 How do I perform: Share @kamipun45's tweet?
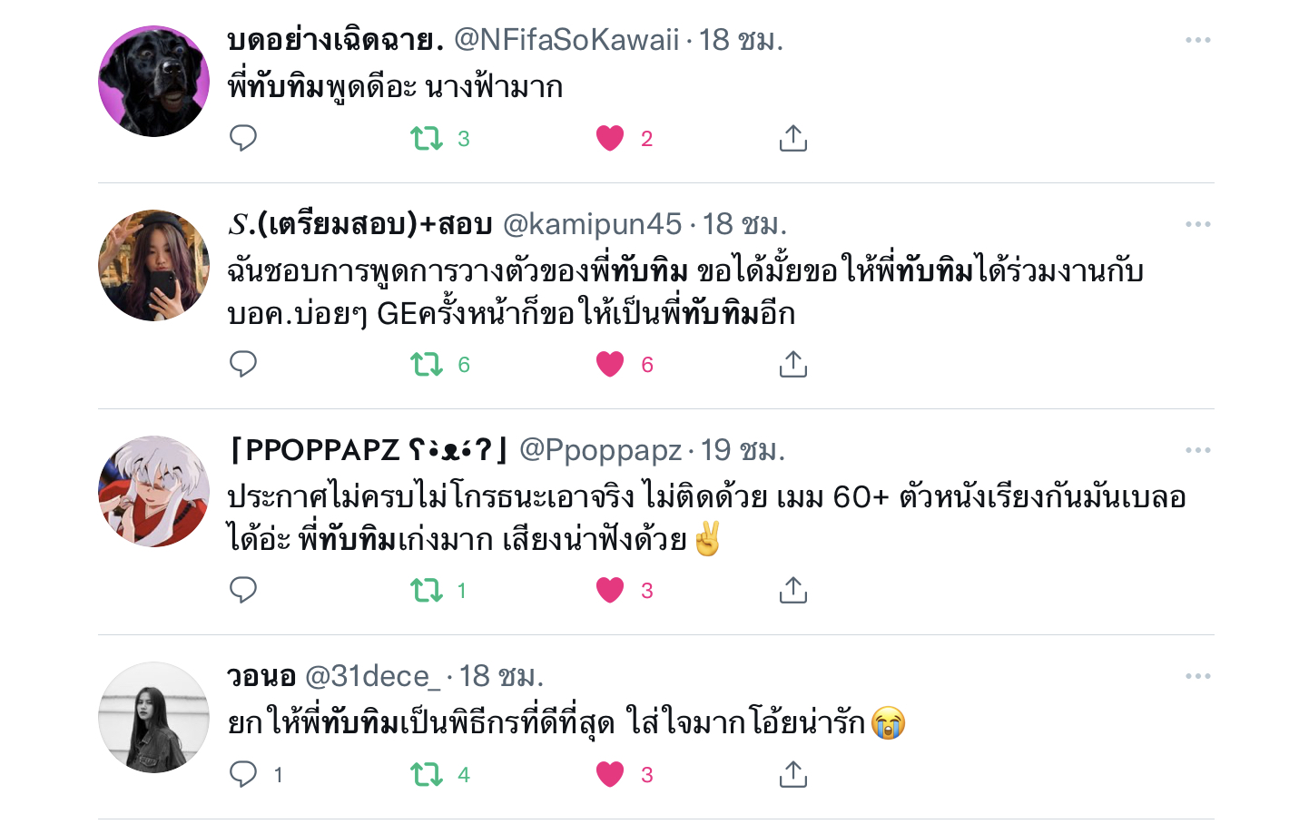point(792,364)
